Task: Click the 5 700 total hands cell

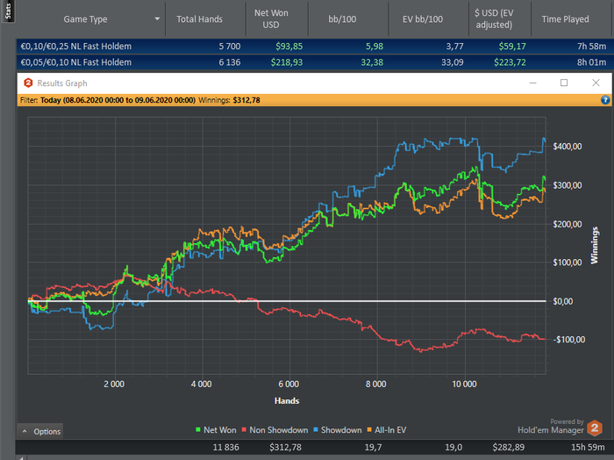Action: pos(230,47)
